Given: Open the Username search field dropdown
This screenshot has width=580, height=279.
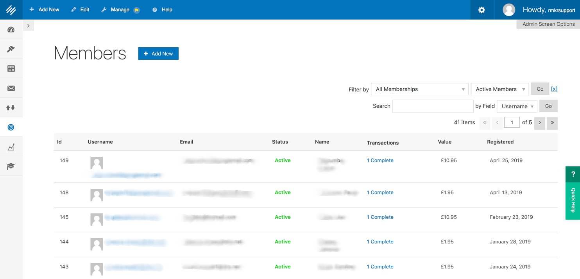Looking at the screenshot, I should click(517, 106).
